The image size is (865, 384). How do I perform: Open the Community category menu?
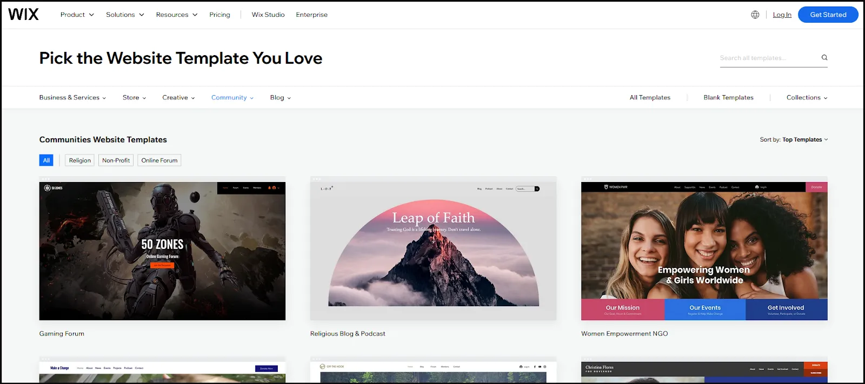coord(232,98)
